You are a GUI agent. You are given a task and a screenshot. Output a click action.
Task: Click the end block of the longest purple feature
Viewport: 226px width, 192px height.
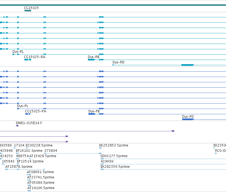(x=173, y=131)
